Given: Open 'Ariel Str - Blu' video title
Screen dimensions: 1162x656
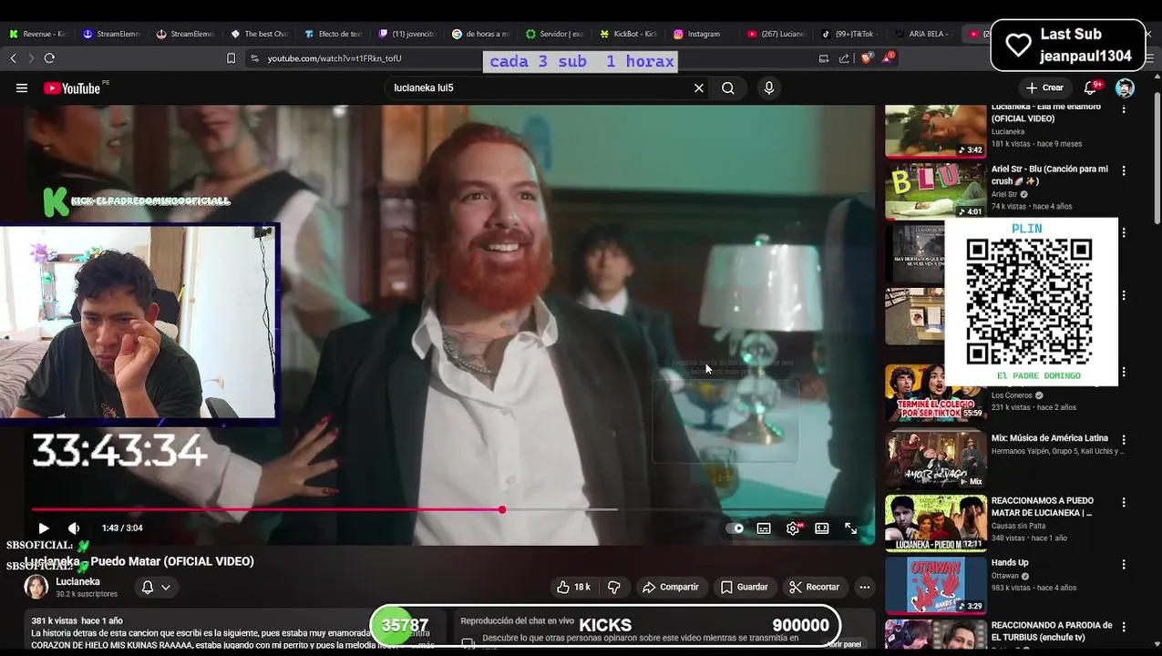Looking at the screenshot, I should pos(1050,175).
